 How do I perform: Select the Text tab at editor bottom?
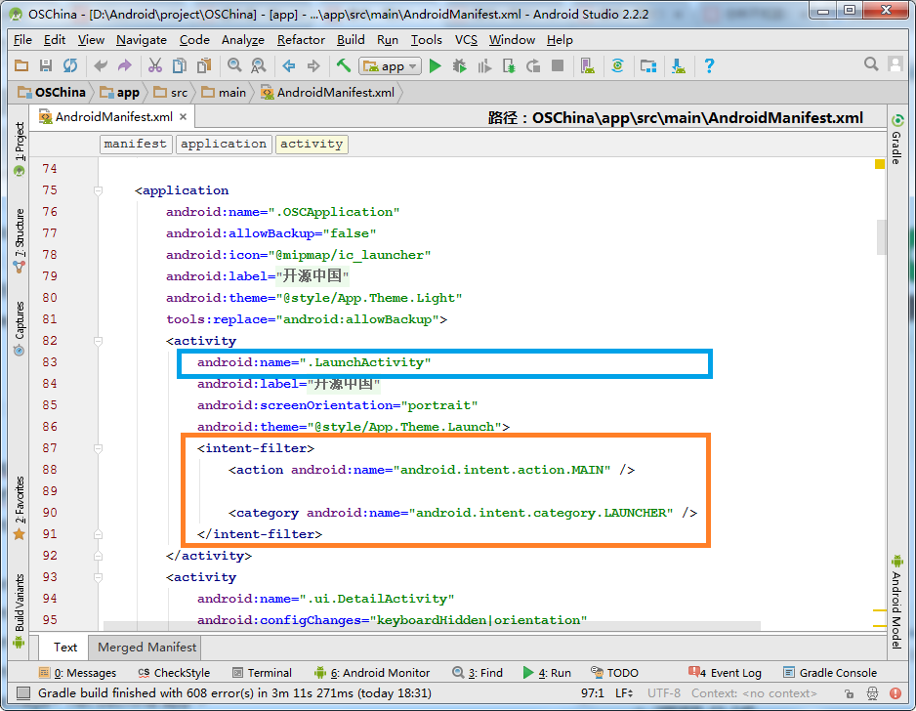64,648
